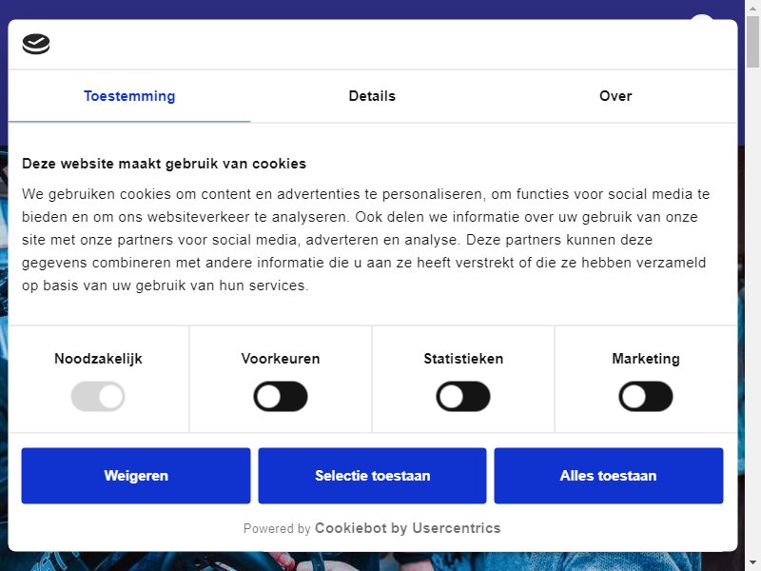Accept all with Alles toestaan

tap(609, 475)
